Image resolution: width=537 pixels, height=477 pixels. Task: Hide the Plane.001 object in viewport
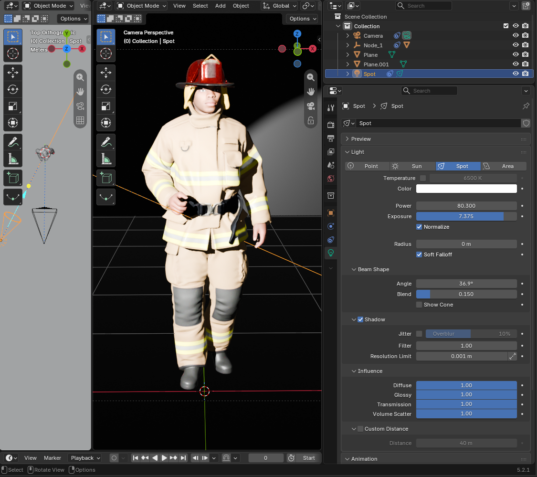(x=516, y=64)
